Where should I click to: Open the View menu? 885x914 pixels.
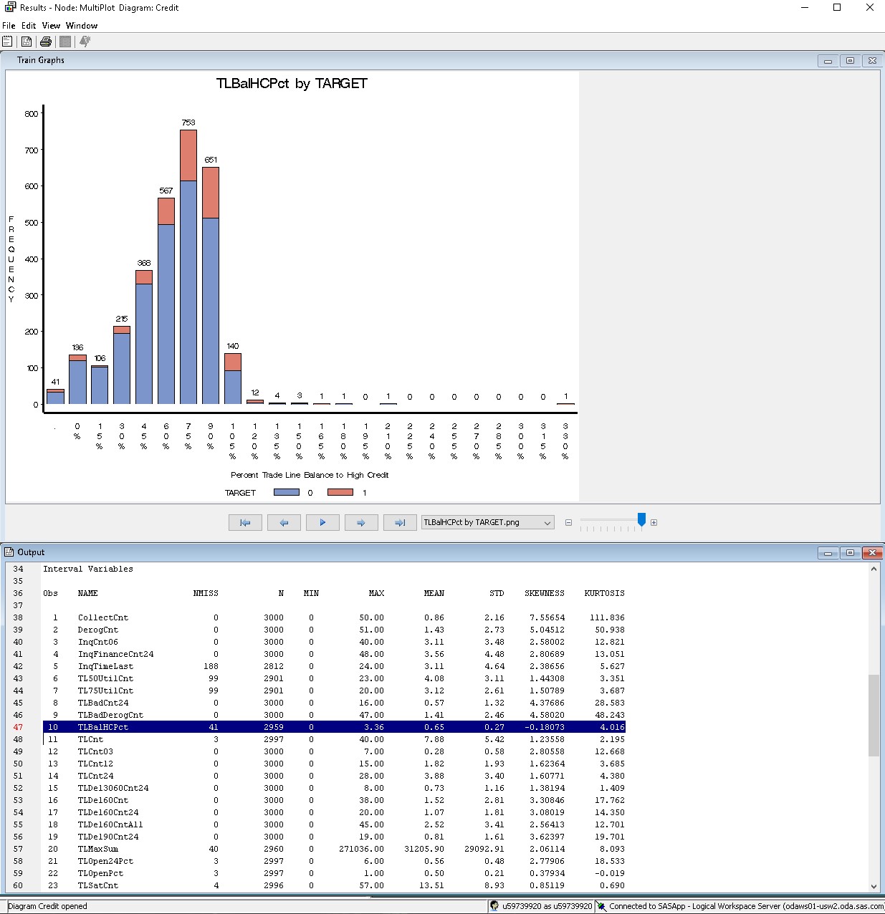(x=51, y=25)
